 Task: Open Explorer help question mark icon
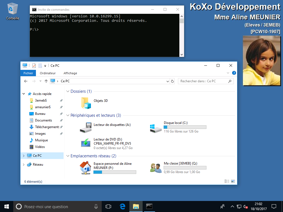[x=234, y=73]
